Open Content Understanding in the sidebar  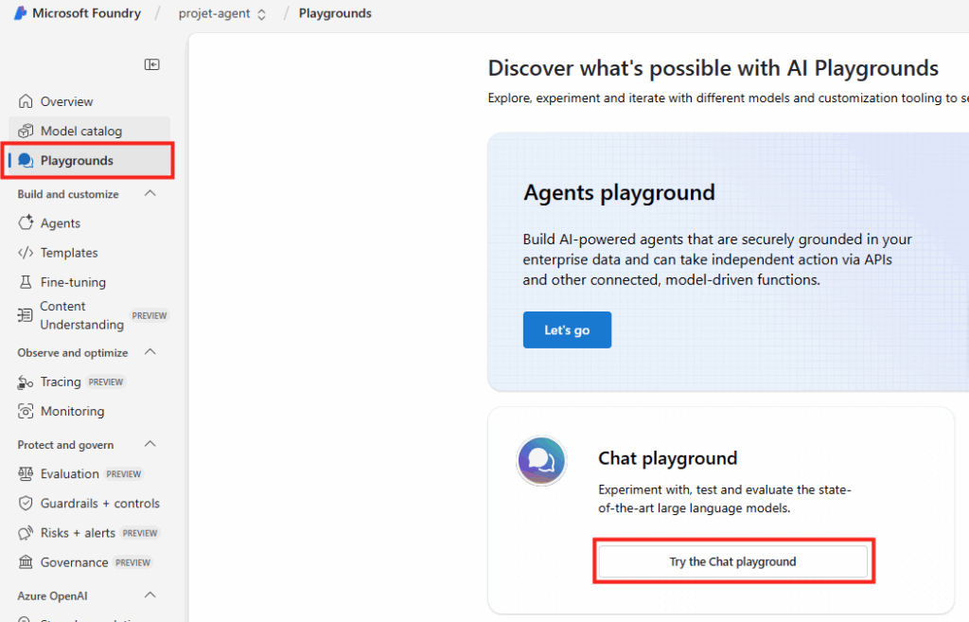[81, 315]
